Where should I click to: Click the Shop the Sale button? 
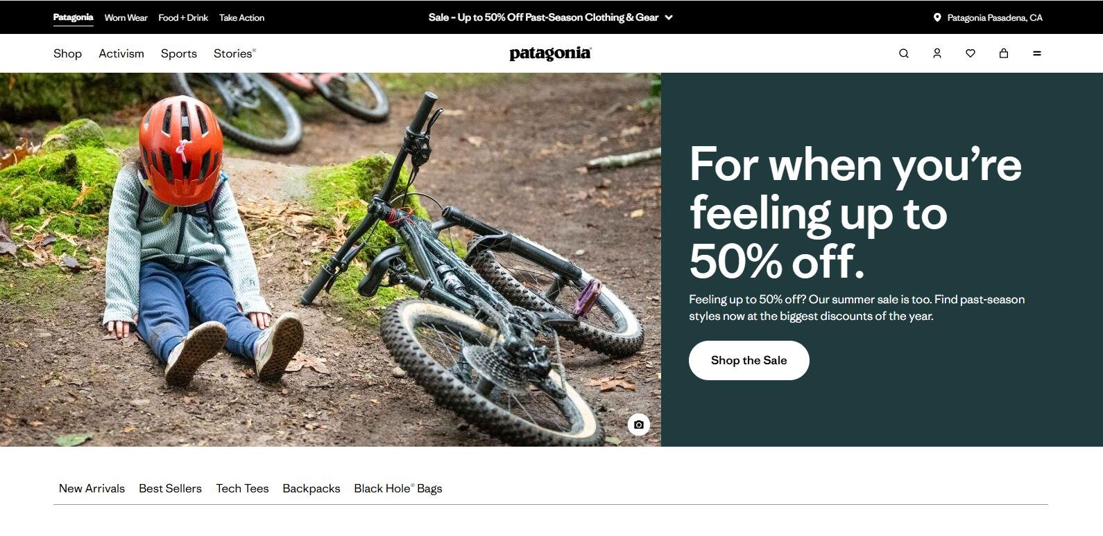[x=749, y=360]
